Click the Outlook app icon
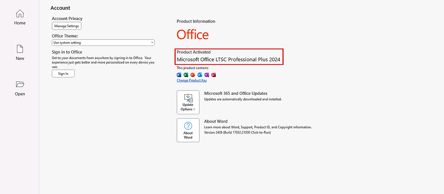The image size is (444, 194). (199, 75)
